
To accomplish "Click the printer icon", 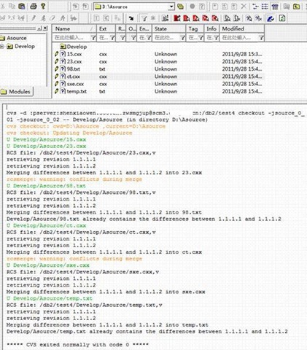I will (x=34, y=7).
